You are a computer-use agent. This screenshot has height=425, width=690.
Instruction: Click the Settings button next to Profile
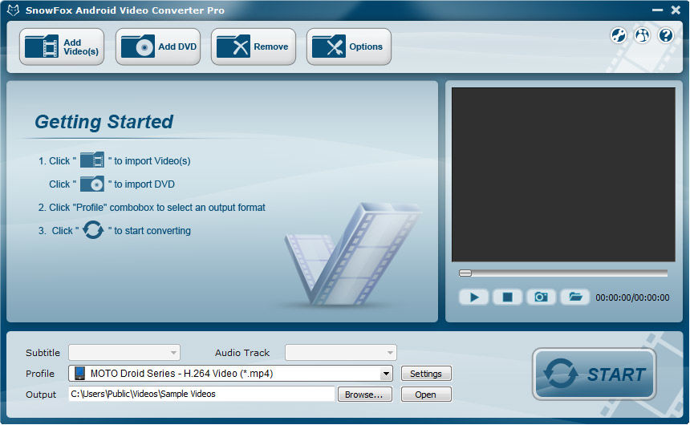(426, 374)
